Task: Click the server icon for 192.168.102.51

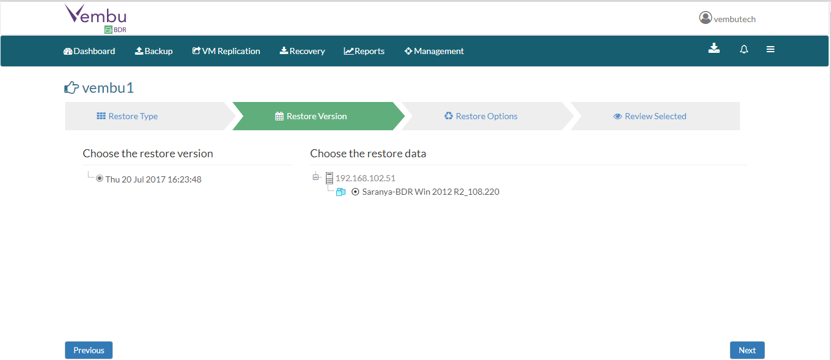Action: point(329,178)
